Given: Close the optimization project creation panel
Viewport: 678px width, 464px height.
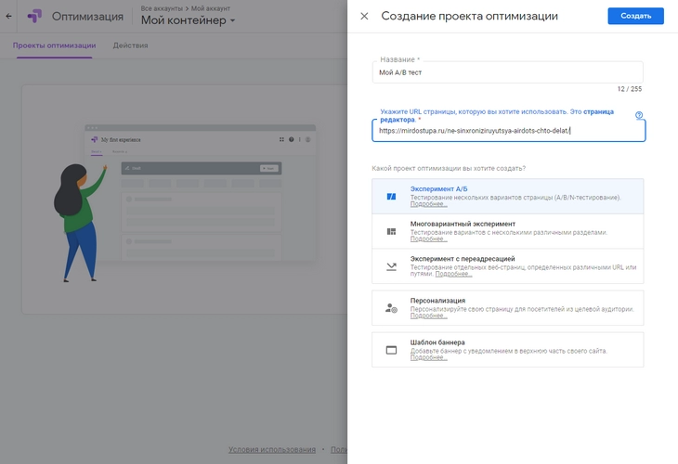Looking at the screenshot, I should coord(364,16).
